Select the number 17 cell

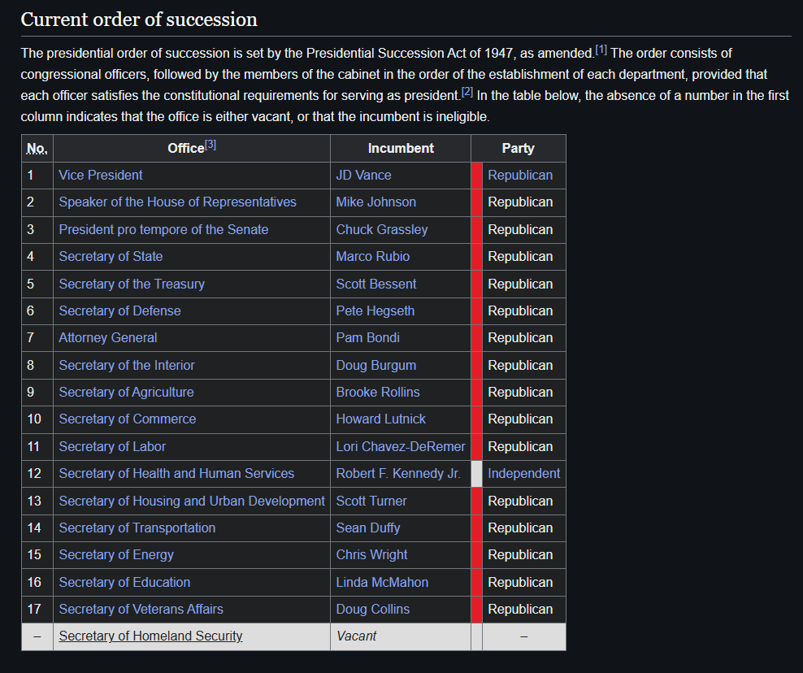pos(37,609)
